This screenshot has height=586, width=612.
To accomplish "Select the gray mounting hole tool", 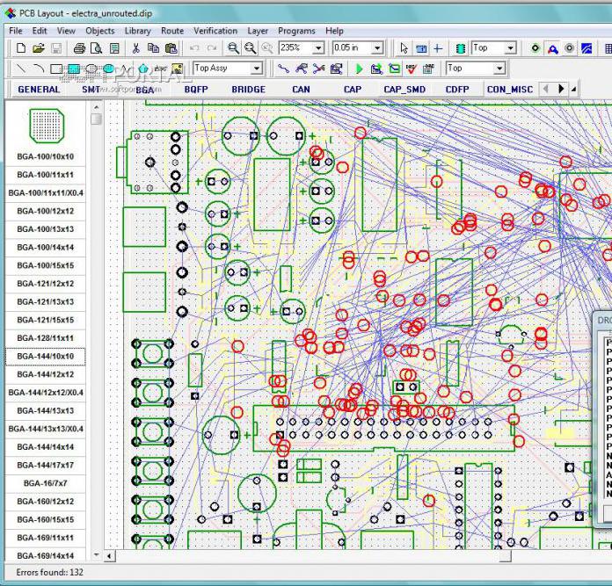I will (570, 48).
